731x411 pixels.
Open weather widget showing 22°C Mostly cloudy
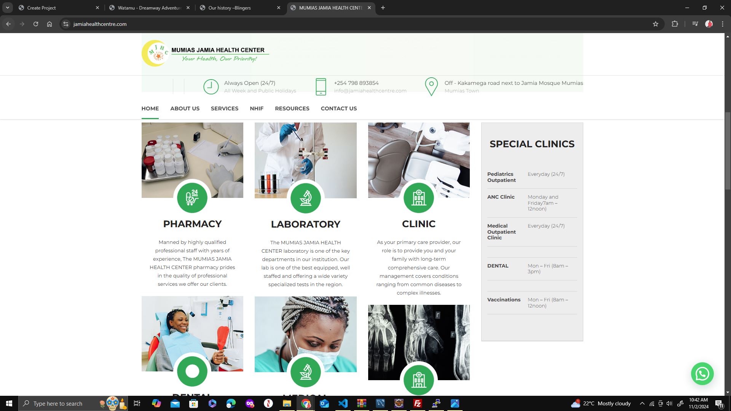pyautogui.click(x=601, y=403)
